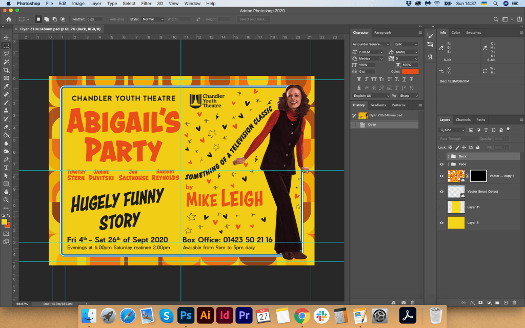Screen dimensions: 525x328
Task: Select the Crop tool in the toolbar
Action: click(x=6, y=70)
